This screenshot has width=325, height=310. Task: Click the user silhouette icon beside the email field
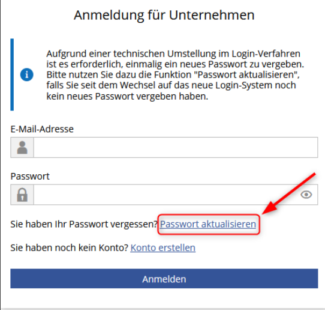coord(22,147)
